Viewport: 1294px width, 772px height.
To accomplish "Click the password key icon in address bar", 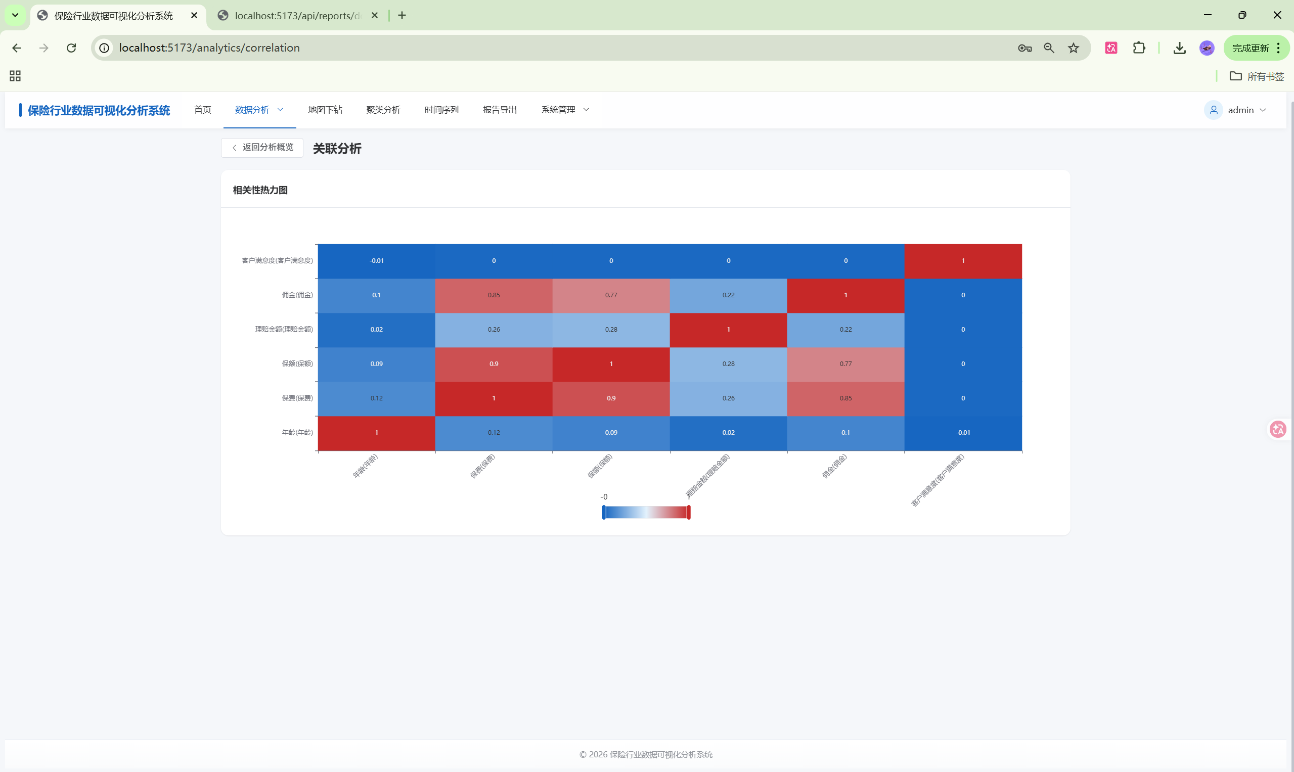I will click(1024, 48).
